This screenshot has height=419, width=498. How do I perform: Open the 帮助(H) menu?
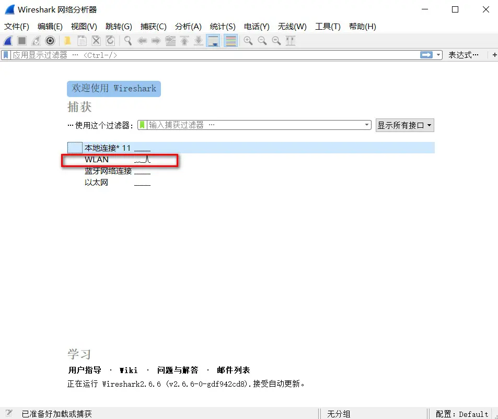point(362,27)
